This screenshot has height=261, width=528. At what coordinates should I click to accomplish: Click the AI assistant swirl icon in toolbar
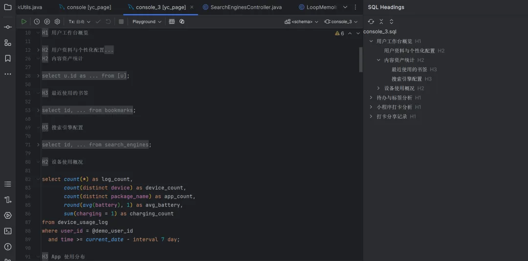pyautogui.click(x=182, y=21)
